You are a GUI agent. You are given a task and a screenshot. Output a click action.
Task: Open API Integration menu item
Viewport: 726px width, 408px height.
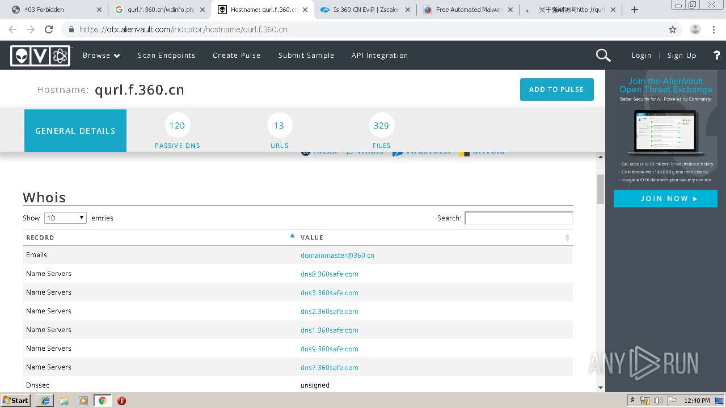point(379,56)
